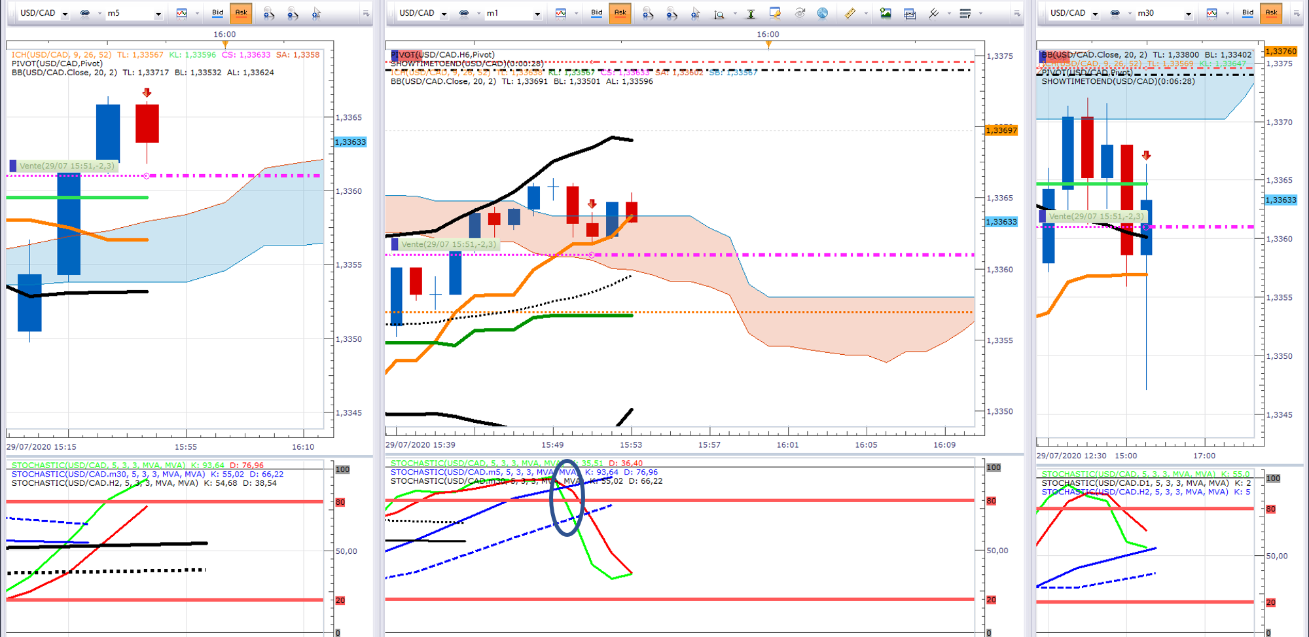The width and height of the screenshot is (1309, 637).
Task: Expand chart style arrow in m5 chart toolbar
Action: (196, 13)
